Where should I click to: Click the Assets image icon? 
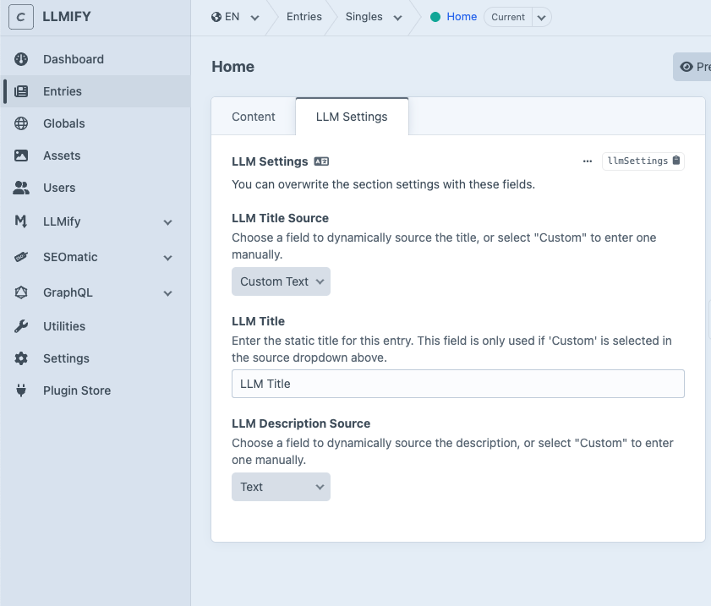21,156
